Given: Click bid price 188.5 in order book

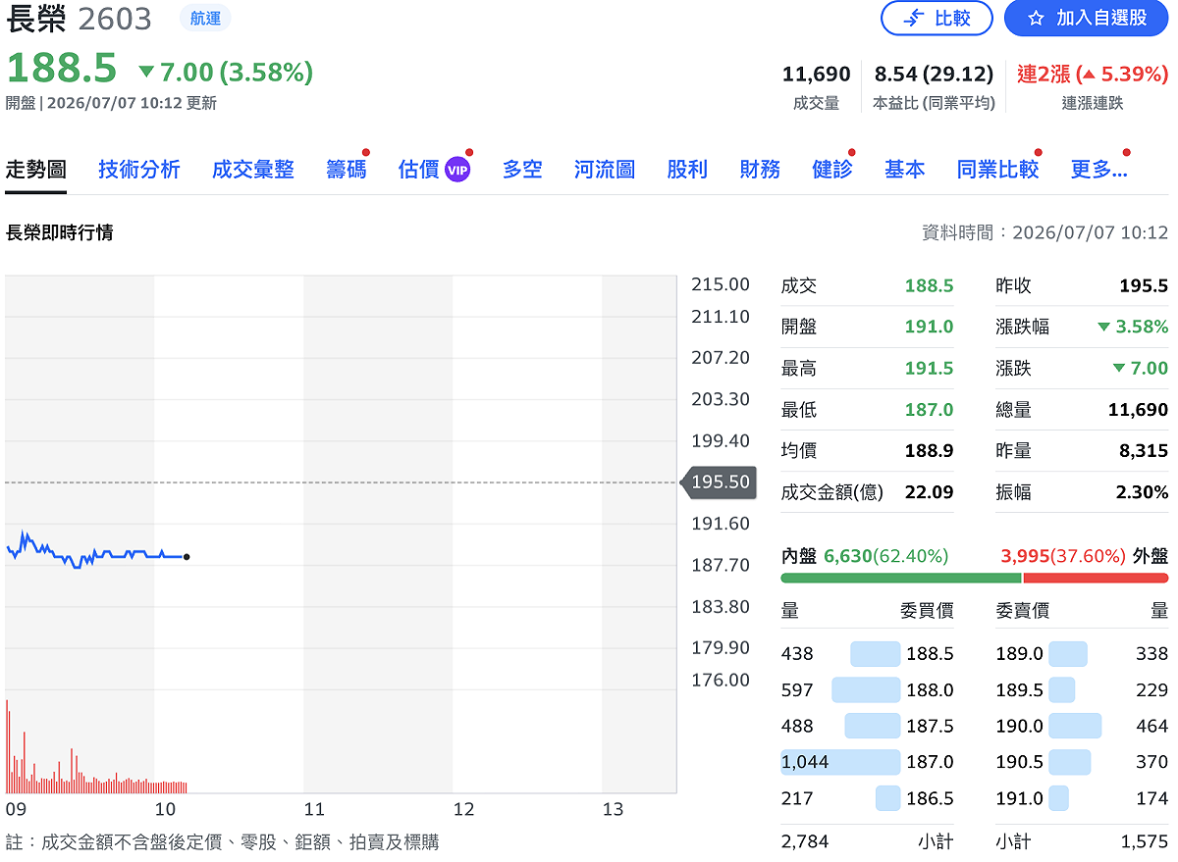Looking at the screenshot, I should pyautogui.click(x=929, y=653).
